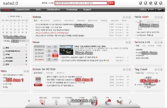Click the first round icon at the top right
This screenshot has height=108, width=167.
pyautogui.click(x=141, y=3)
